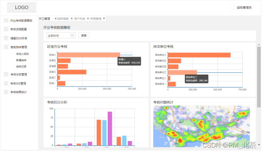Click the 全部时间 date input field
Screen dimensions: 262x152
coord(61,35)
